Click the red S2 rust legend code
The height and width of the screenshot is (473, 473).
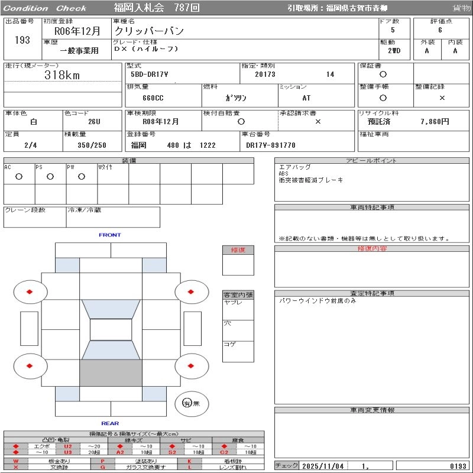172,452
